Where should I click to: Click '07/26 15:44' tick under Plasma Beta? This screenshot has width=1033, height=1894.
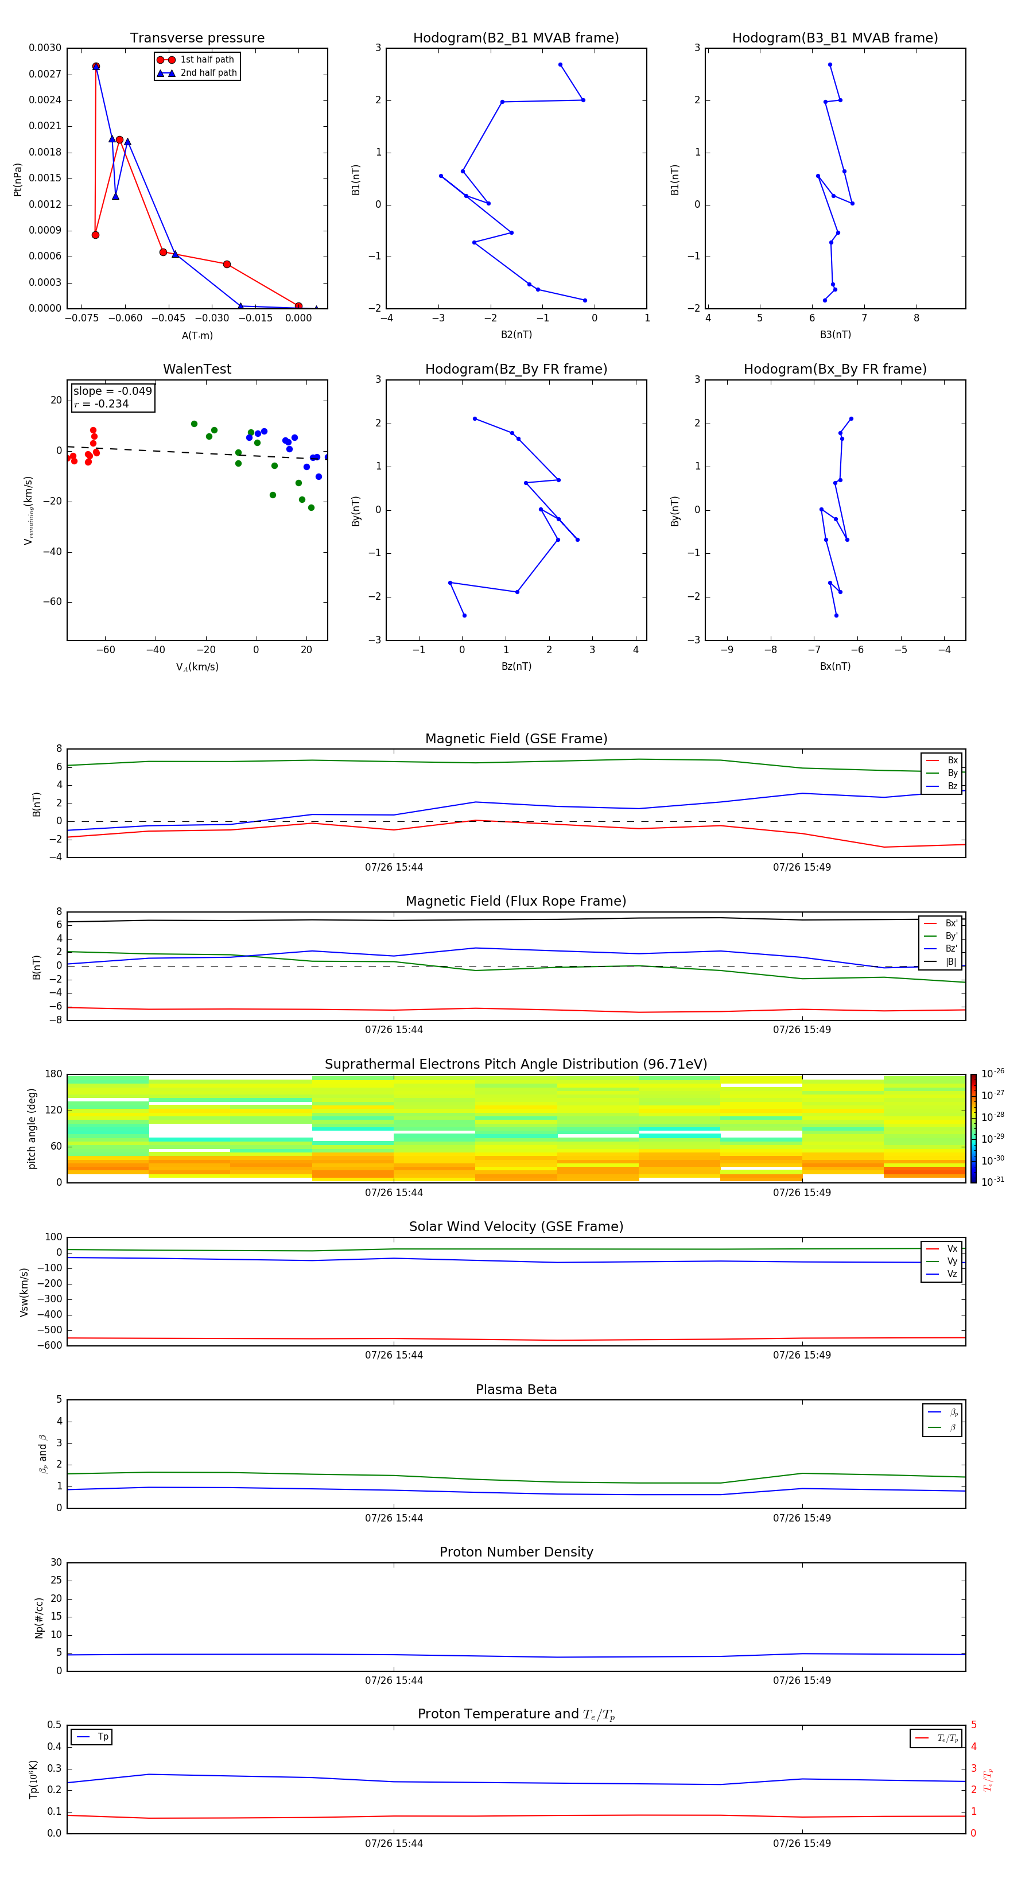click(394, 1518)
